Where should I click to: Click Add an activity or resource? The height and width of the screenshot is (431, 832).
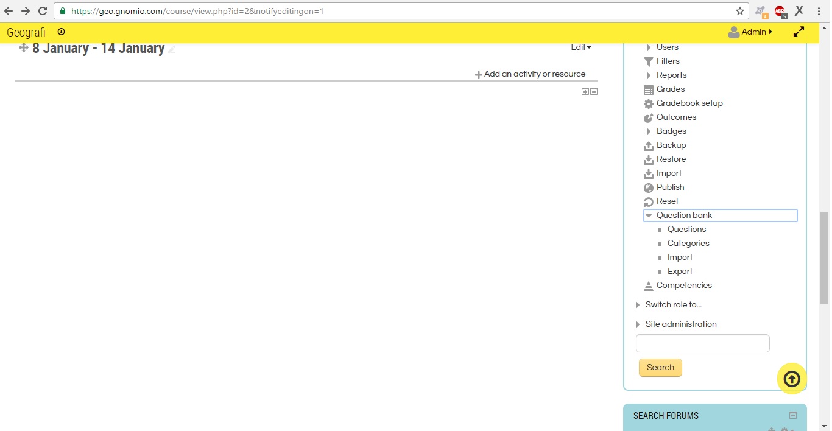click(x=535, y=74)
